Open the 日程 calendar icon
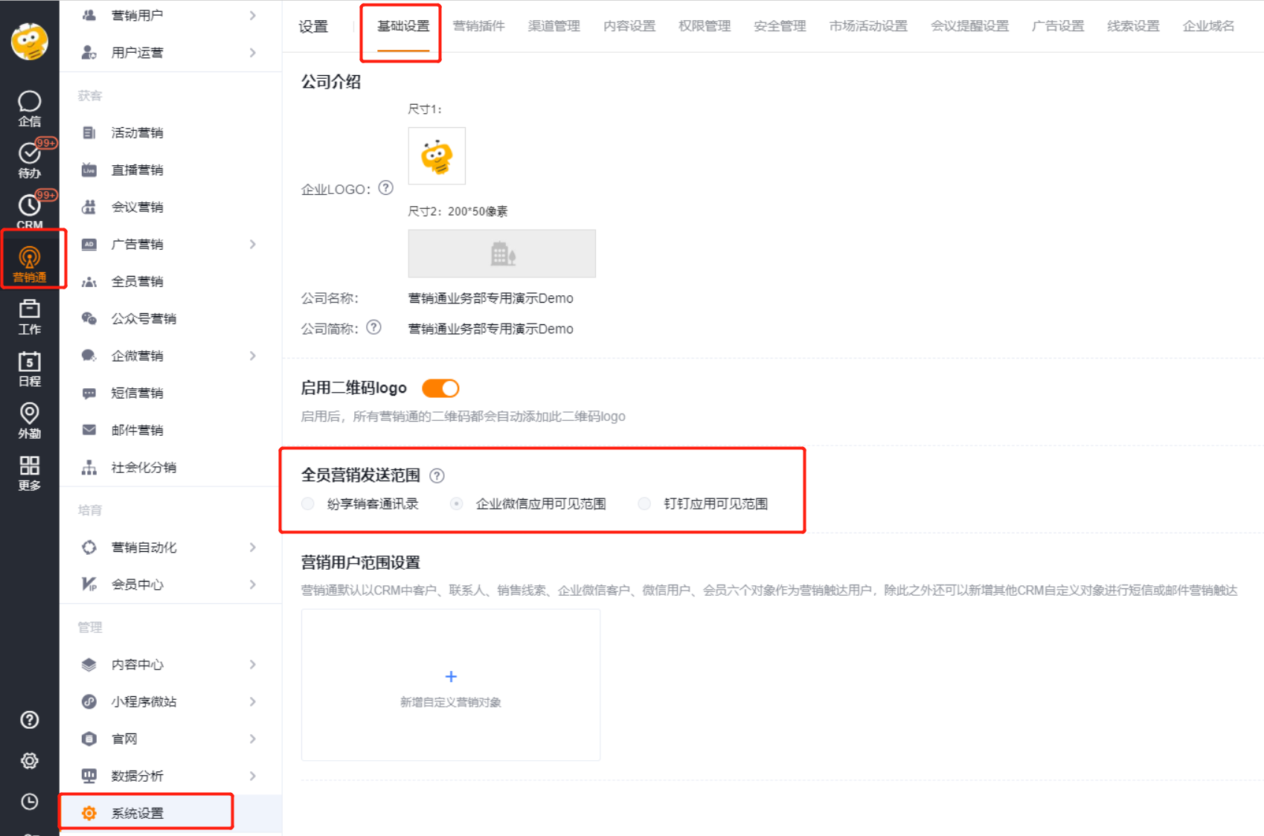1264x836 pixels. click(x=29, y=369)
